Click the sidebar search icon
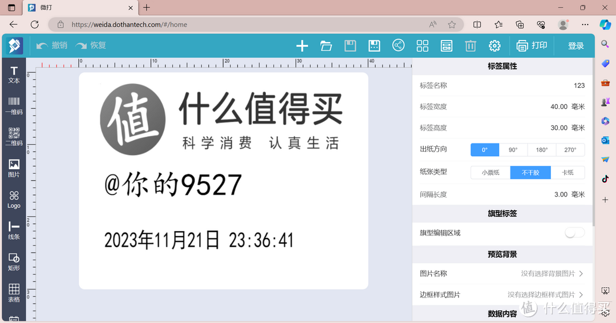Screen dimensions: 616x323 pyautogui.click(x=605, y=43)
